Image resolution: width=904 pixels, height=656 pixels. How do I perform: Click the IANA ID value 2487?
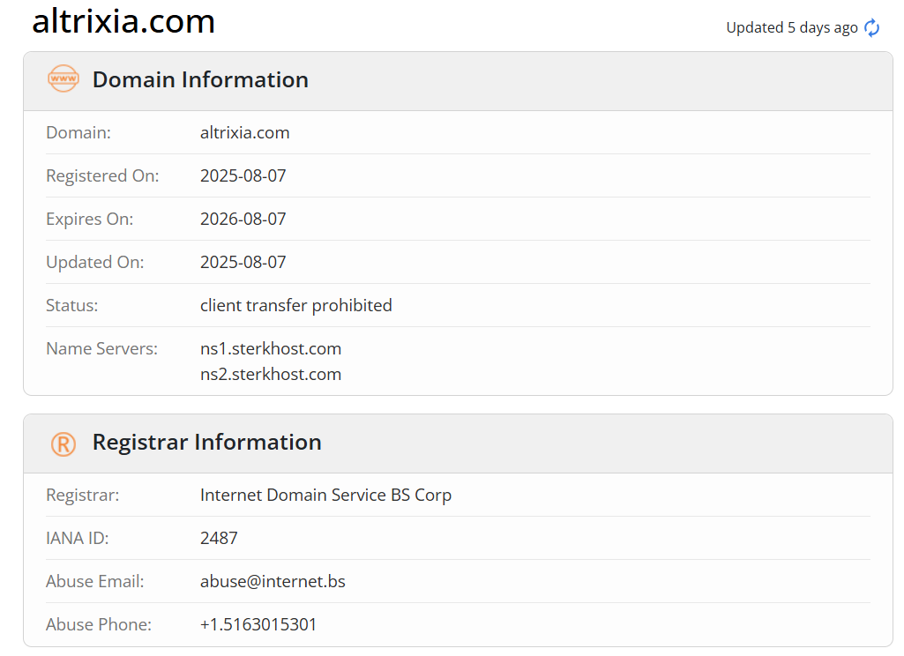click(x=219, y=539)
